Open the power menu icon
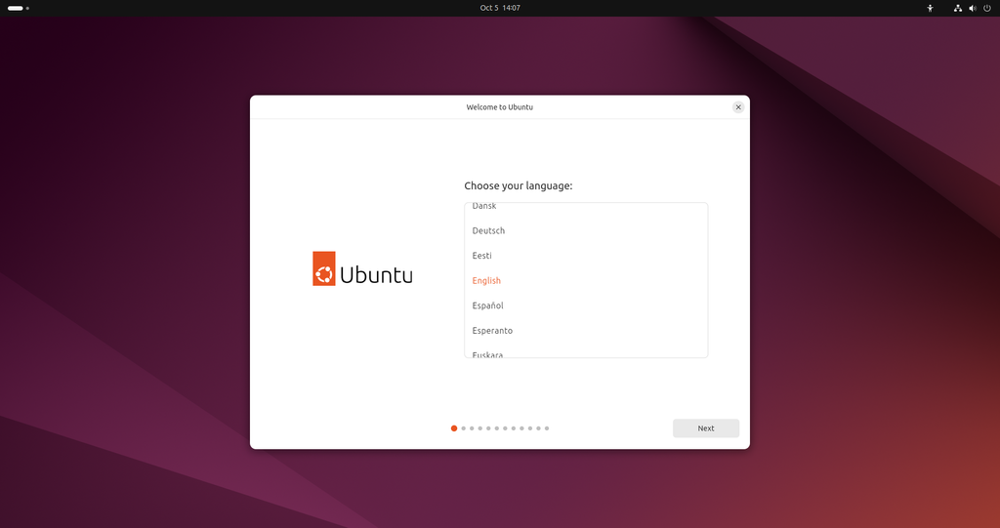Screen dimensions: 1000x528 987,8
